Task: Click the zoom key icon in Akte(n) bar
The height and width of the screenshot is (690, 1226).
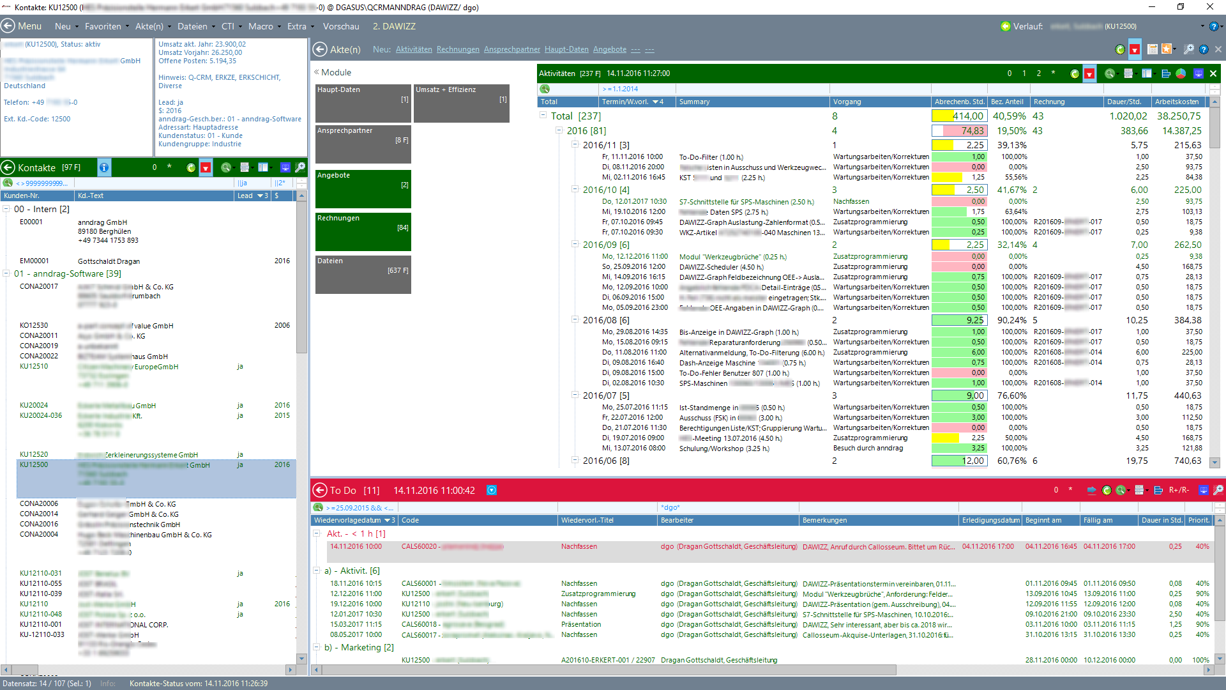Action: click(1188, 49)
